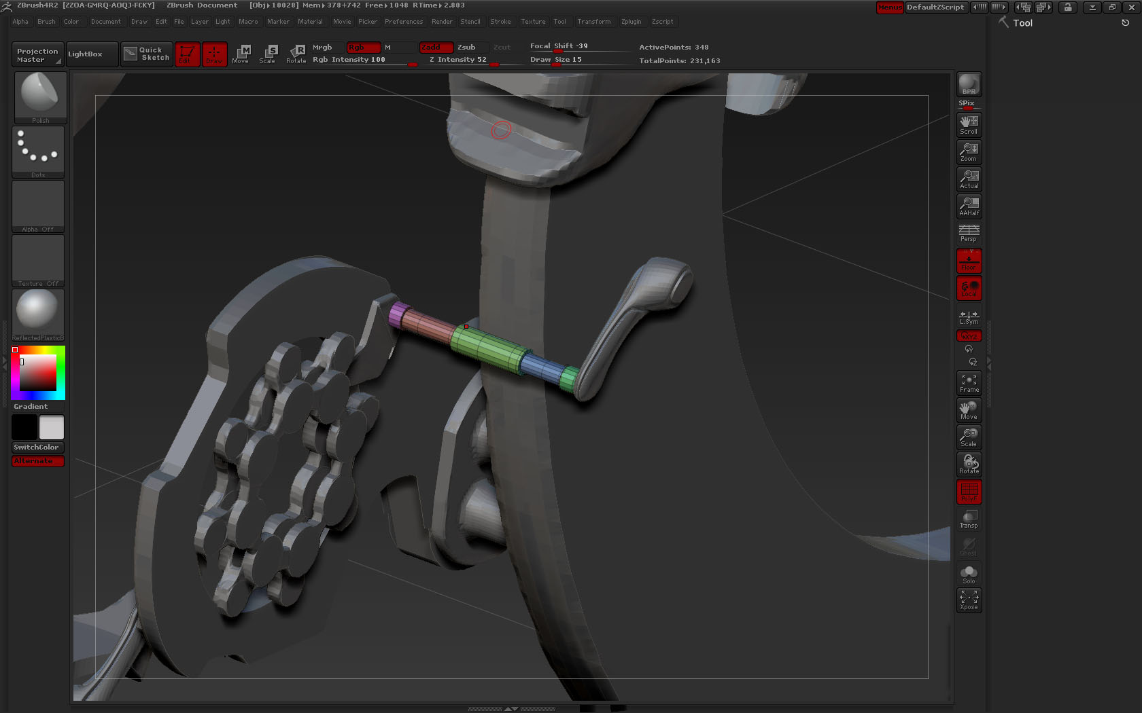The image size is (1142, 713).
Task: Toggle L.Sym local symmetry
Action: pyautogui.click(x=969, y=316)
